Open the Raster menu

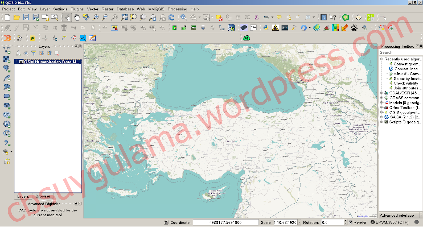click(x=107, y=9)
